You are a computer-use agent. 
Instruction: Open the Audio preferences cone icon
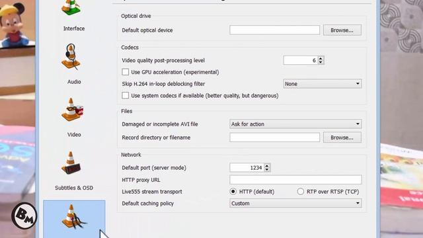[71, 57]
